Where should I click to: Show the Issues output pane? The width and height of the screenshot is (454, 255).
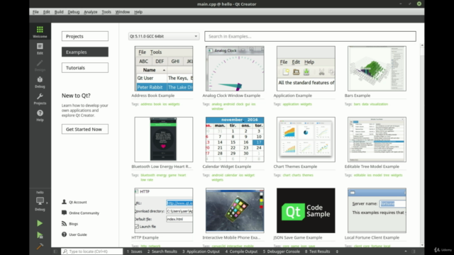[x=134, y=251]
